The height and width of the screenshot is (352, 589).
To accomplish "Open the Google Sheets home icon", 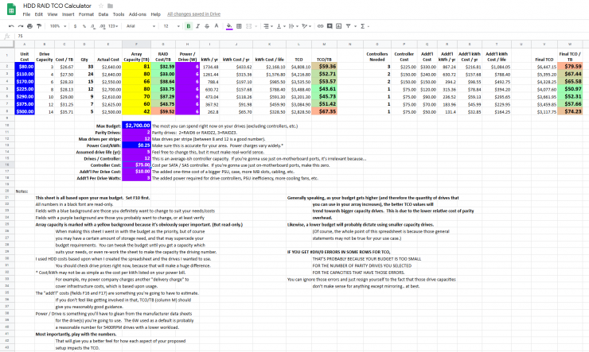I will tap(11, 10).
